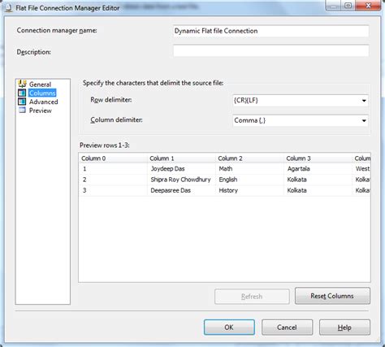
Task: Click the dialog title bar icon
Action: click(x=9, y=8)
